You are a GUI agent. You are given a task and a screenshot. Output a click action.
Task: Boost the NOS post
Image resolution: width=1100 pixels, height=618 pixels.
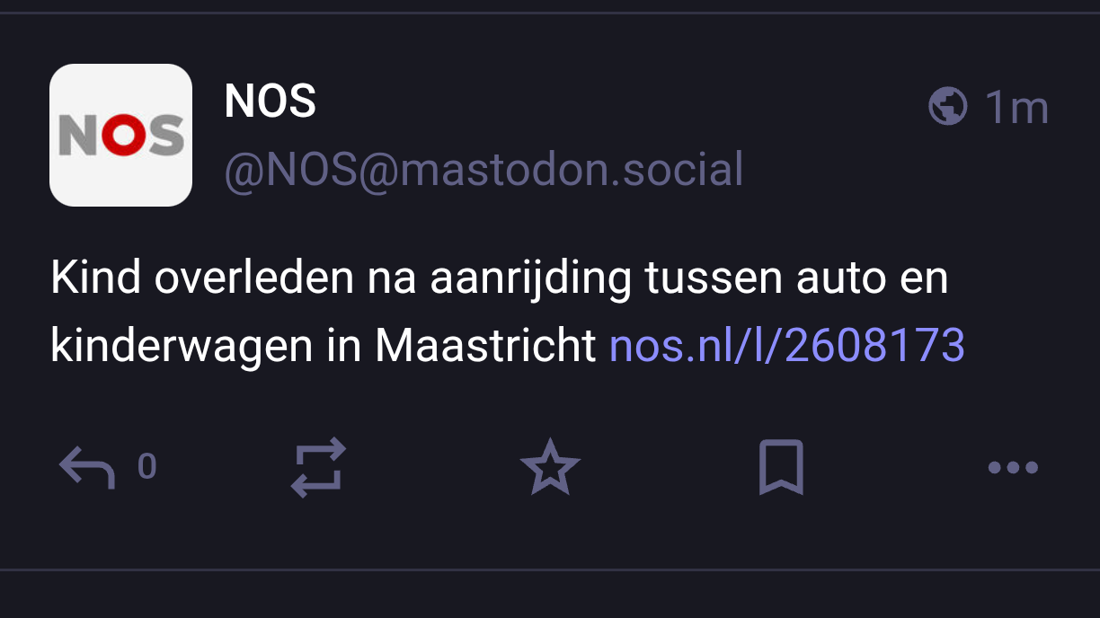[x=319, y=467]
